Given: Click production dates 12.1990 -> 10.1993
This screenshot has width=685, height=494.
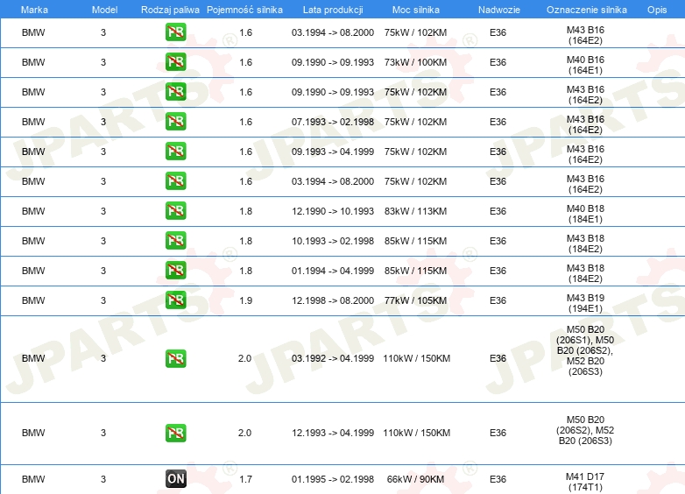Looking at the screenshot, I should (333, 211).
